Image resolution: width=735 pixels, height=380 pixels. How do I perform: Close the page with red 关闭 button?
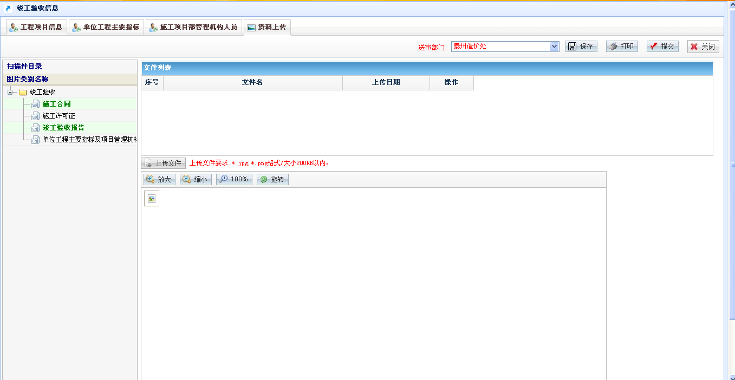click(x=703, y=47)
